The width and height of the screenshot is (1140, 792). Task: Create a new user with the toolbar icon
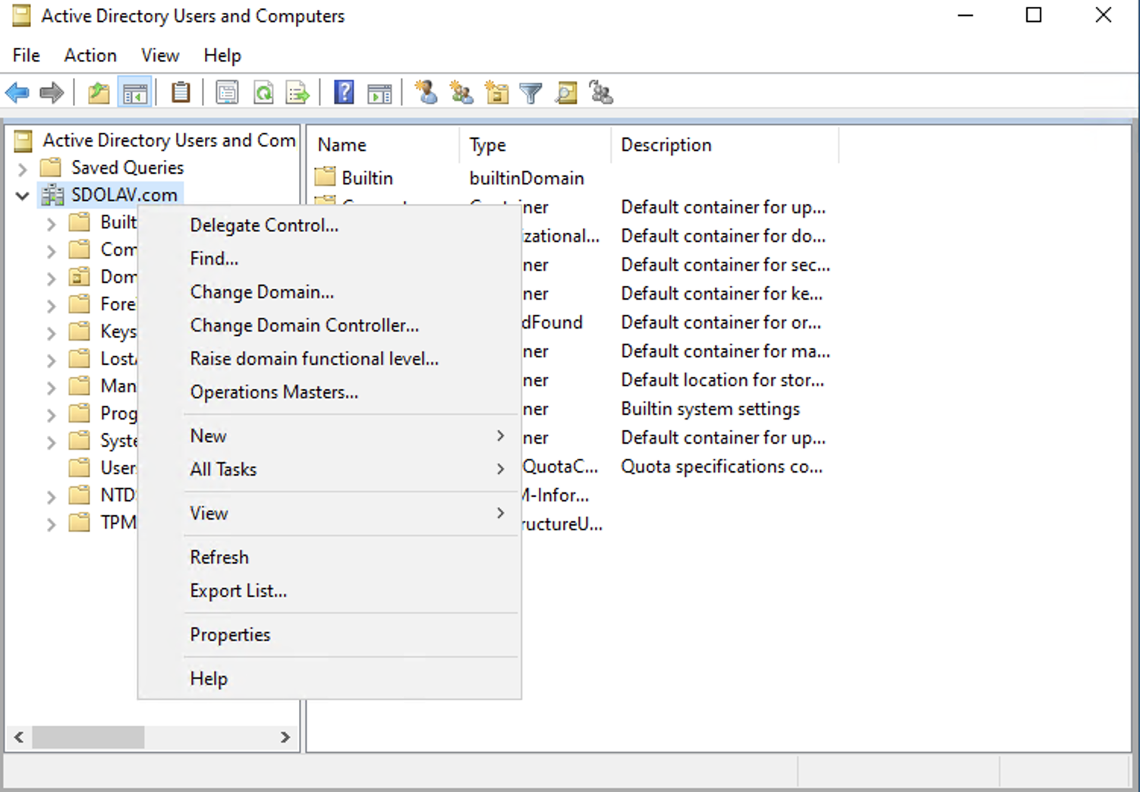click(x=427, y=93)
